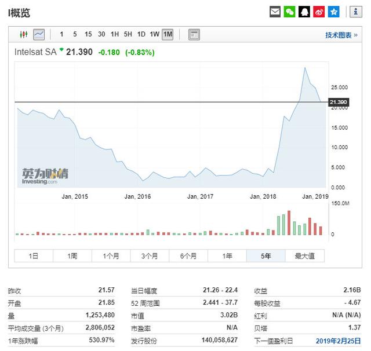The height and width of the screenshot is (351, 371).
Task: Select the 3个月 time range tab
Action: point(150,256)
